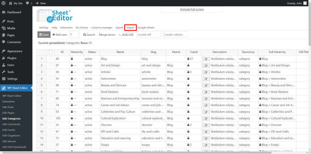Open My license menu
The image size is (311, 154).
(82, 28)
